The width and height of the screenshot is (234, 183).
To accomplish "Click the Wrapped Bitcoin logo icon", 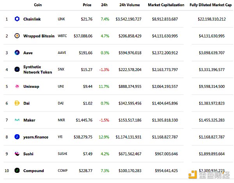I will click(17, 36).
